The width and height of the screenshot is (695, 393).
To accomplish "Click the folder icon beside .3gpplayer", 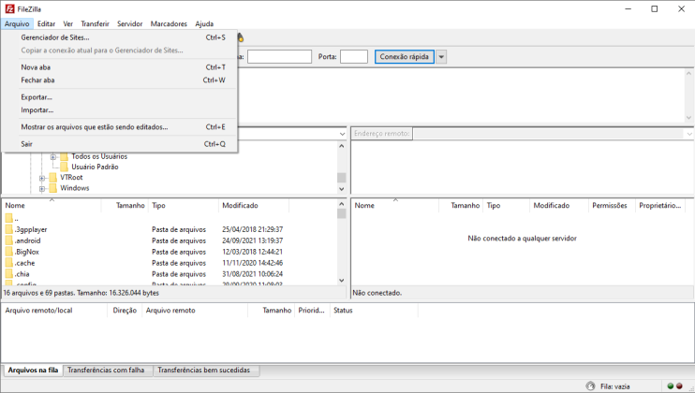I will coord(8,229).
